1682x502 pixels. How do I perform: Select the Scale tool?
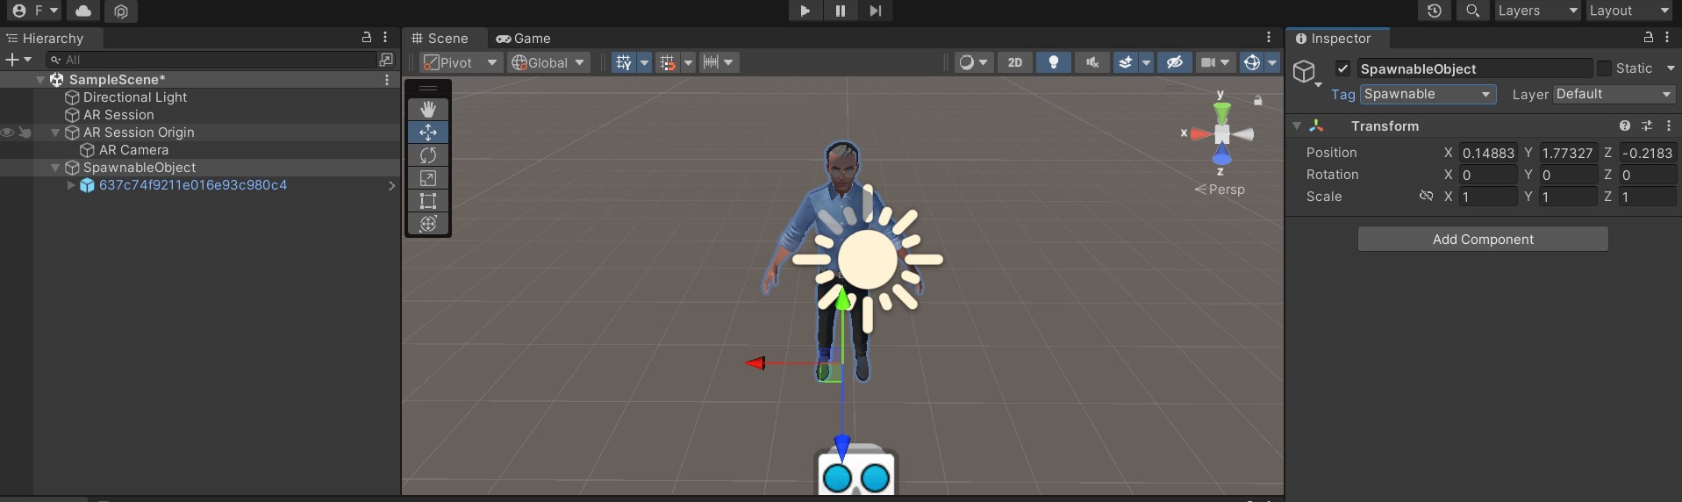[x=428, y=178]
